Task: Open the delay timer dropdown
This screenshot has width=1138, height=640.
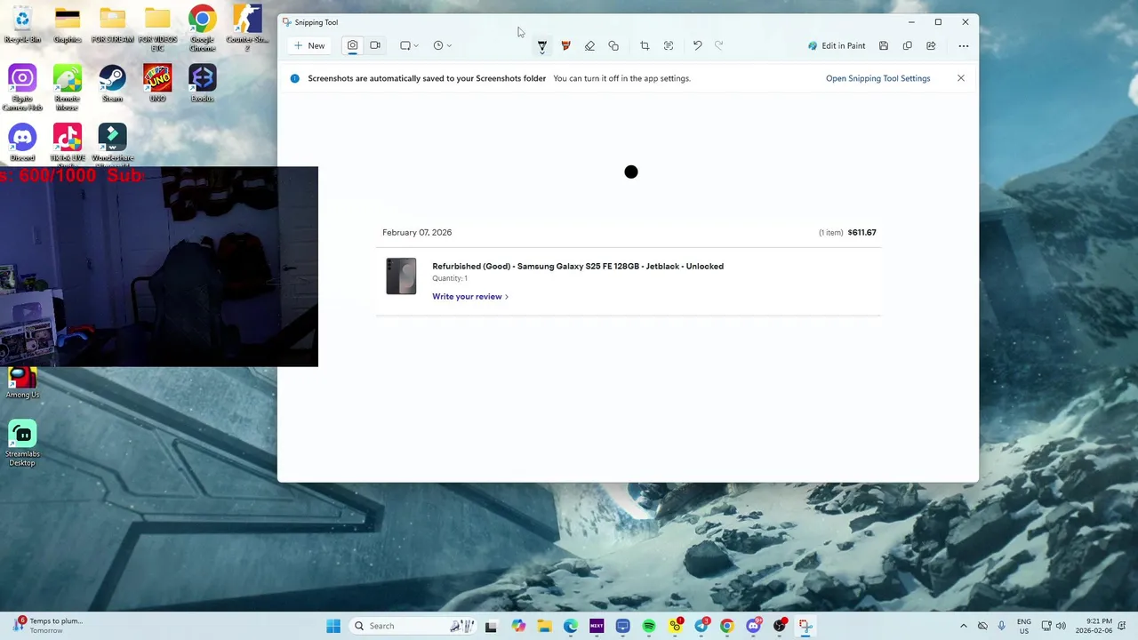Action: (442, 45)
